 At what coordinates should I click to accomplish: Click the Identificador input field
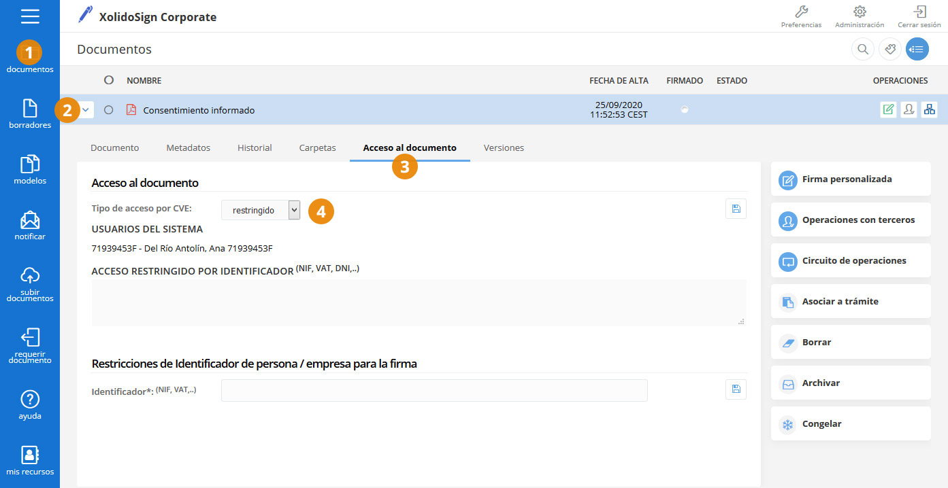[434, 391]
